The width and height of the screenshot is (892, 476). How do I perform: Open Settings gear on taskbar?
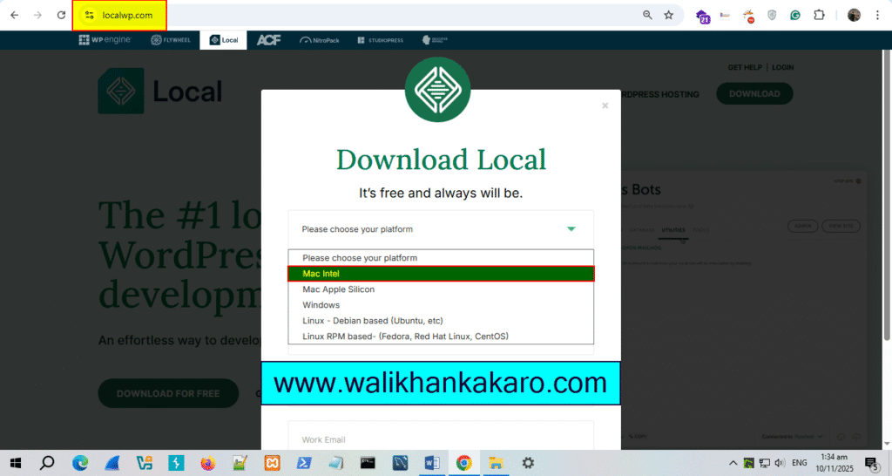point(528,463)
